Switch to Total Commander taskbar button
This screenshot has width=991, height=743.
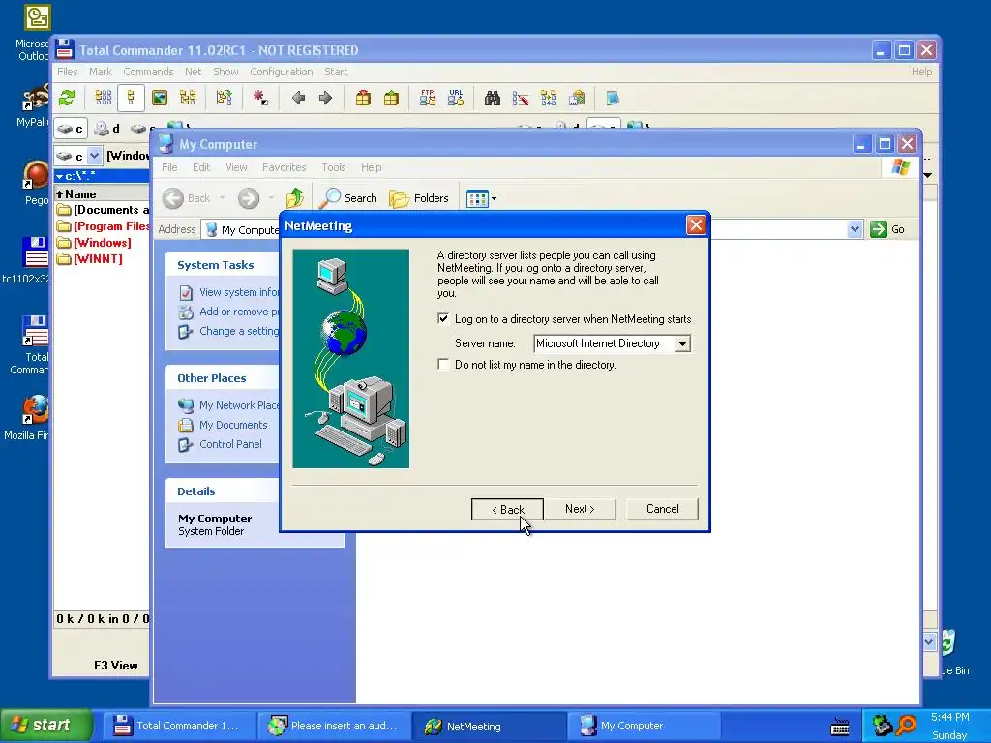point(178,726)
